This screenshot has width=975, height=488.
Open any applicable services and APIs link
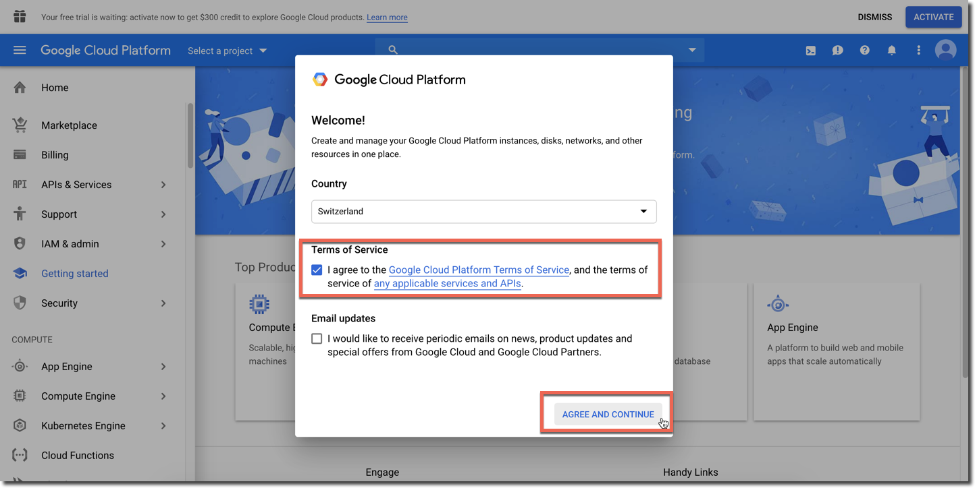click(447, 284)
